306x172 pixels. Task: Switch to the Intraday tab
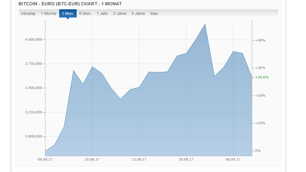click(28, 14)
